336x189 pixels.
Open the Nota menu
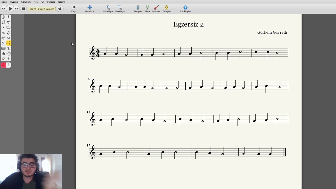click(36, 2)
